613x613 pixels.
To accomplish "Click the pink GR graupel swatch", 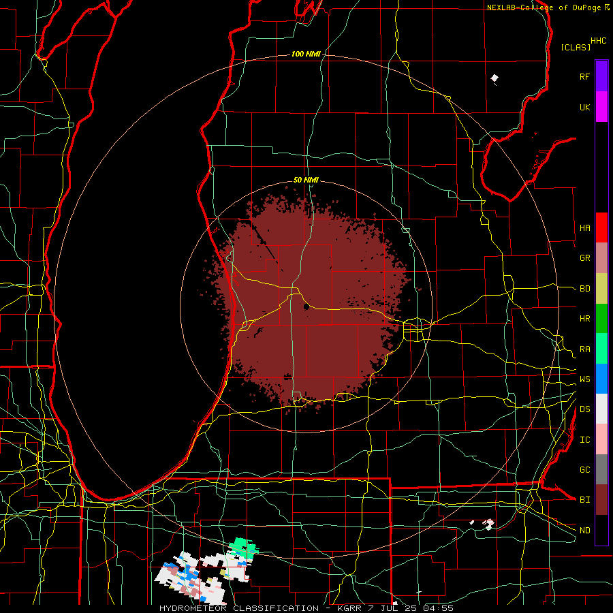I will 601,257.
